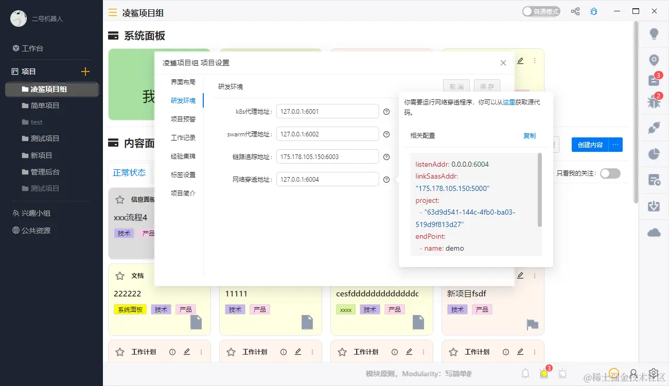This screenshot has height=386, width=669.
Task: Click the file icon on the 11111 card
Action: (307, 322)
